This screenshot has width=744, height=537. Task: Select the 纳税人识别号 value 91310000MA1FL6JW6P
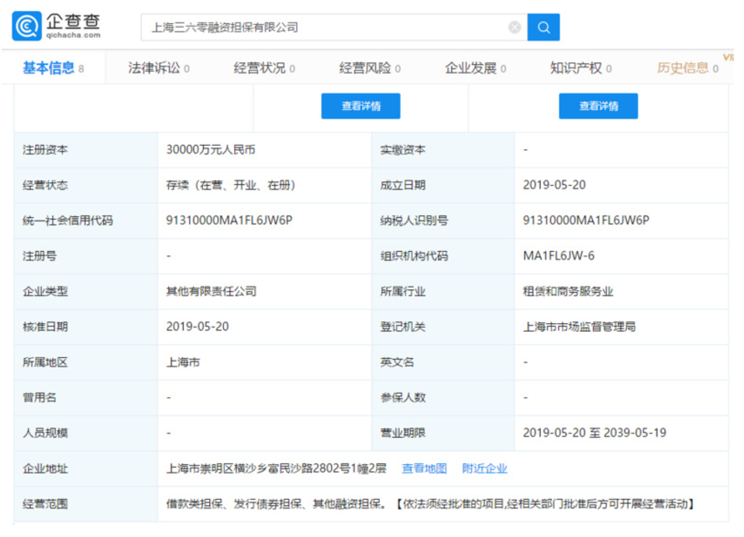coord(586,221)
